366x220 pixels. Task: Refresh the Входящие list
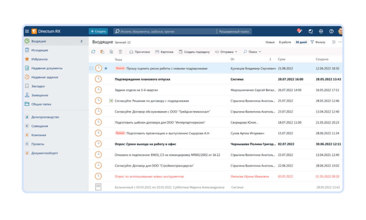point(93,52)
